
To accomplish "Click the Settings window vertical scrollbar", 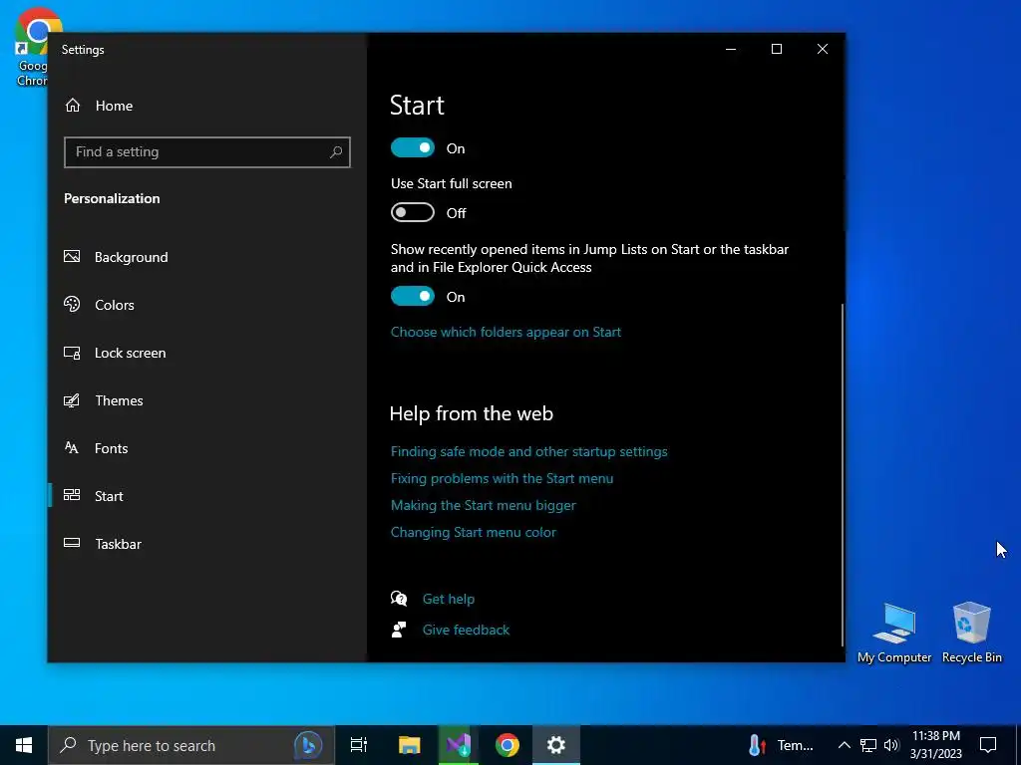I will pyautogui.click(x=843, y=475).
